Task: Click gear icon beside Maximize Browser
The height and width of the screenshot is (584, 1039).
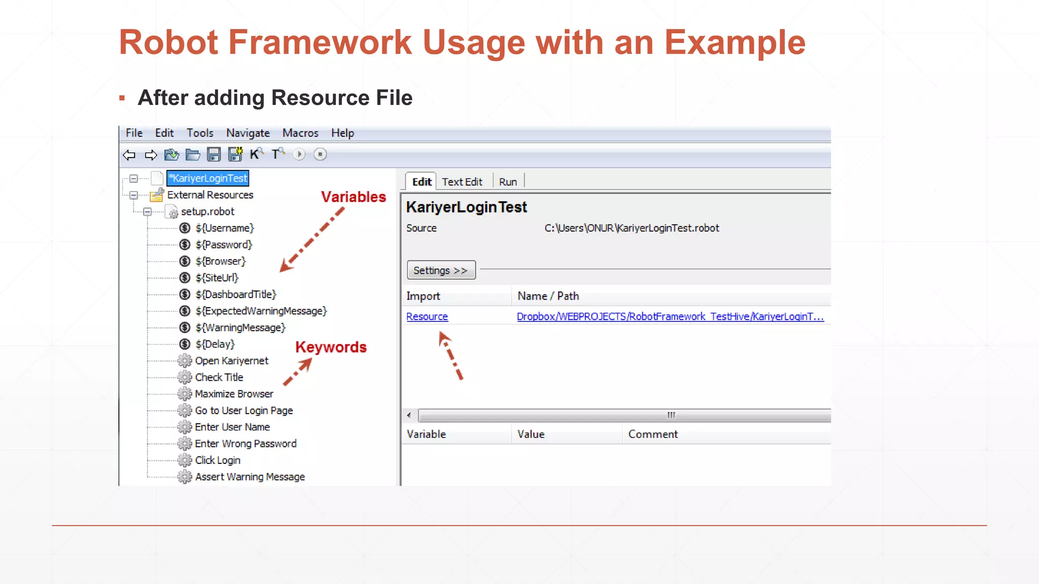Action: click(x=185, y=394)
